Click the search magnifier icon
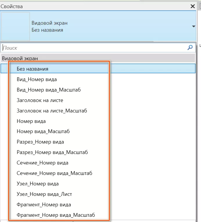 pyautogui.click(x=190, y=48)
